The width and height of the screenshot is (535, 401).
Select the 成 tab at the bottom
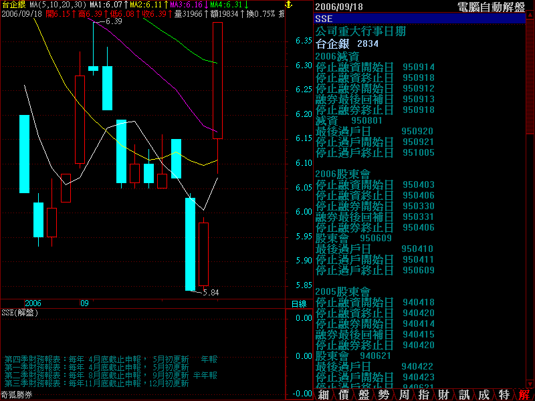(x=484, y=395)
